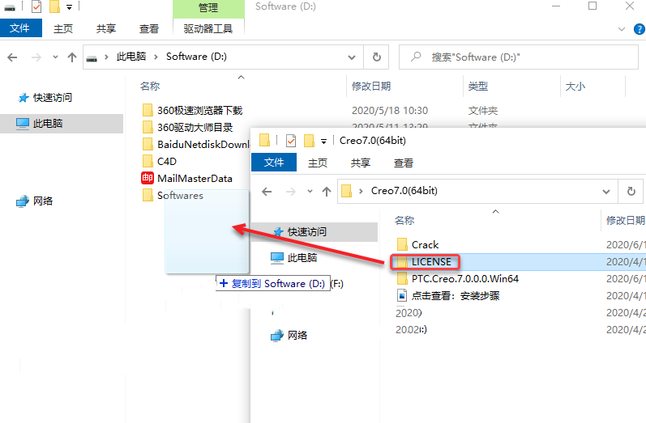Click forward arrow in Creo7.0(64bit) window
This screenshot has width=646, height=423.
291,191
